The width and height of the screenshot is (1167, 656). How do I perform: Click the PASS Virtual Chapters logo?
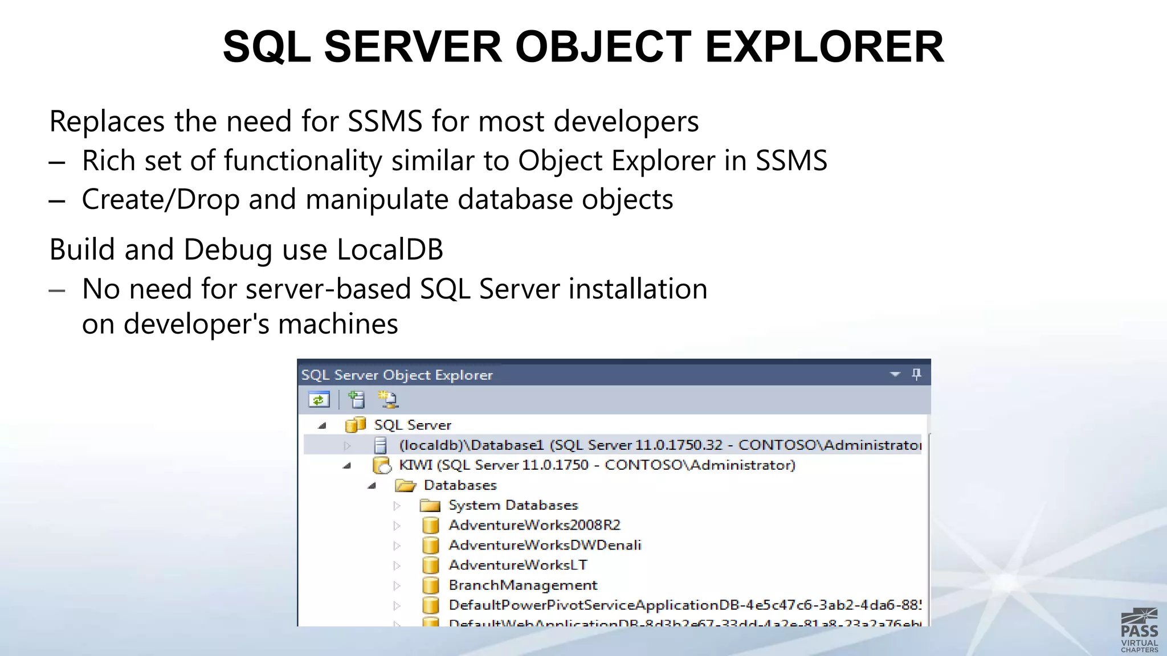1139,630
